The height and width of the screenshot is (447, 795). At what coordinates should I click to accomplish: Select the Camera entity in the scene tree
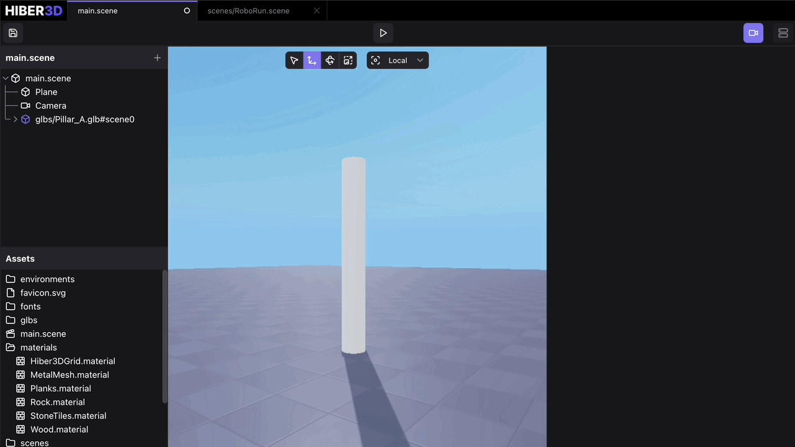[51, 106]
